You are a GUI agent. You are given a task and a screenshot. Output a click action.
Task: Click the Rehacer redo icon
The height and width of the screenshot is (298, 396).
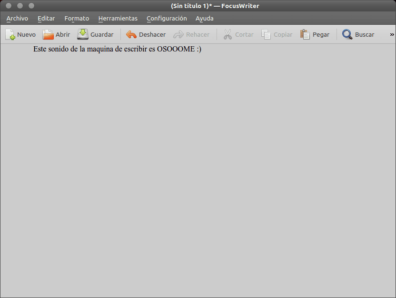point(178,34)
